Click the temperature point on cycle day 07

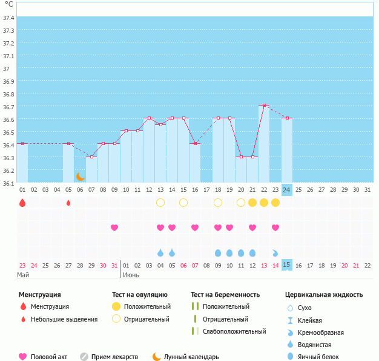(91, 157)
